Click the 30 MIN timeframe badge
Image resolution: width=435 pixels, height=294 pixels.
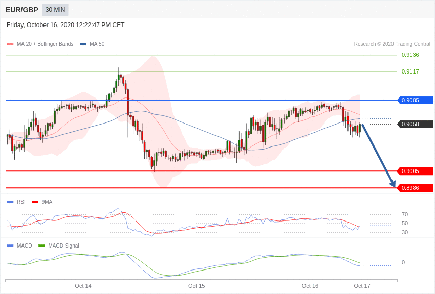pos(55,10)
